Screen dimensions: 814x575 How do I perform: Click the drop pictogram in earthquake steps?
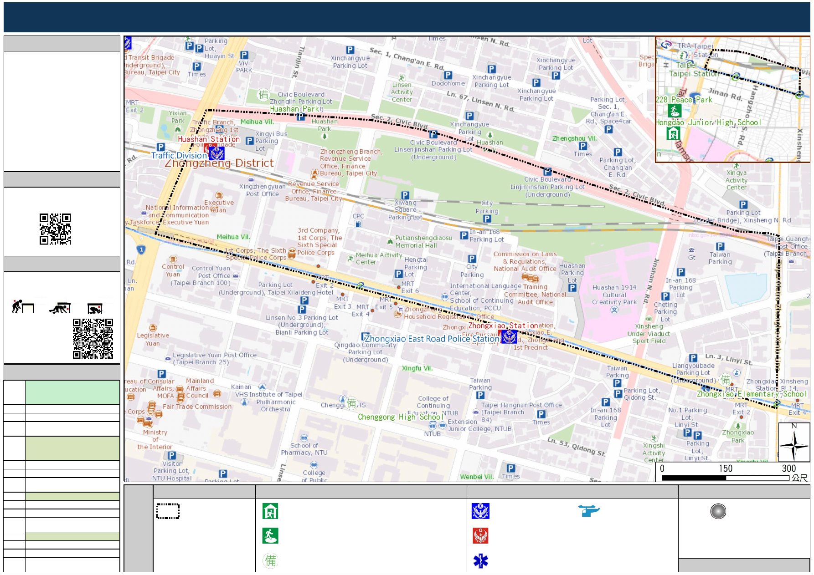[22, 307]
